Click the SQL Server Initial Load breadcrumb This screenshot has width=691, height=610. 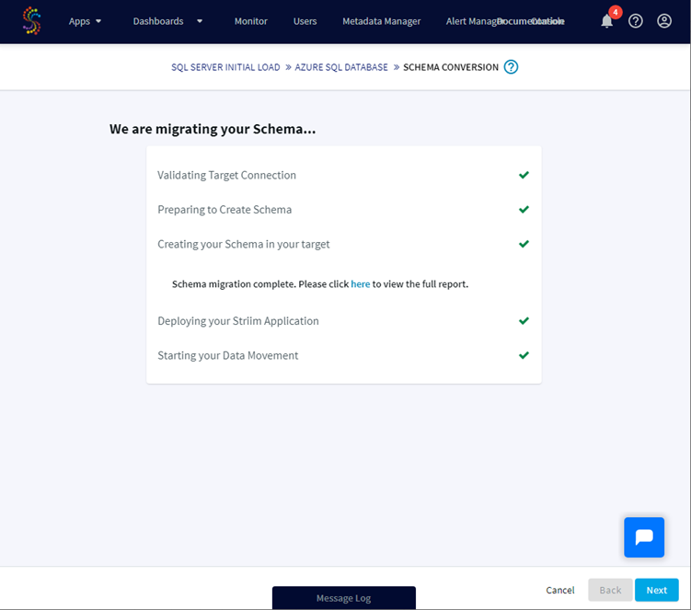pos(225,67)
